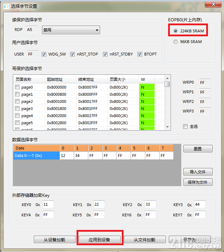Screen dimensions: 224x252
Task: Select the 96KB SRAM radio option
Action: tap(176, 42)
